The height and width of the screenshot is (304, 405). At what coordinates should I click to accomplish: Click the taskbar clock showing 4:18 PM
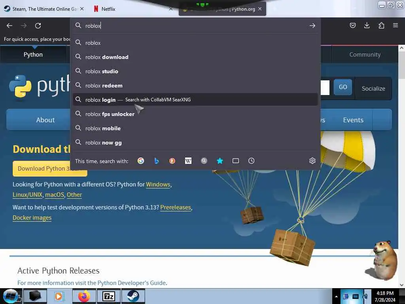(385, 296)
